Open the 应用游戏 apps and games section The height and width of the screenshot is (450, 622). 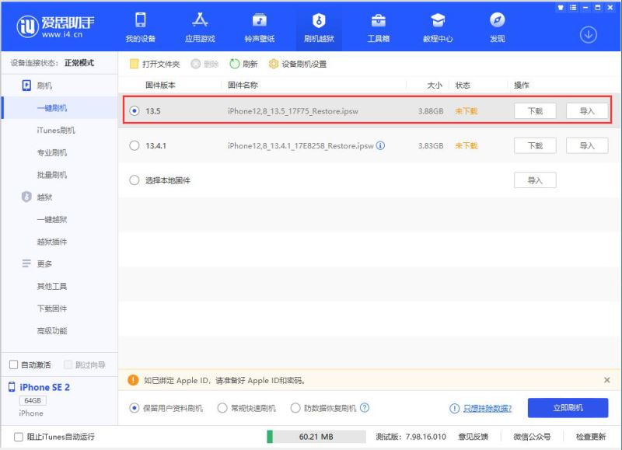click(200, 27)
